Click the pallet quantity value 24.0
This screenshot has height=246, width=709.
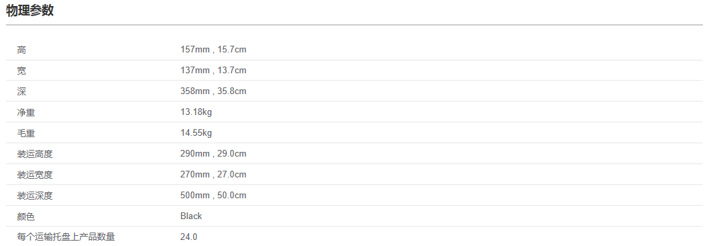click(x=188, y=237)
